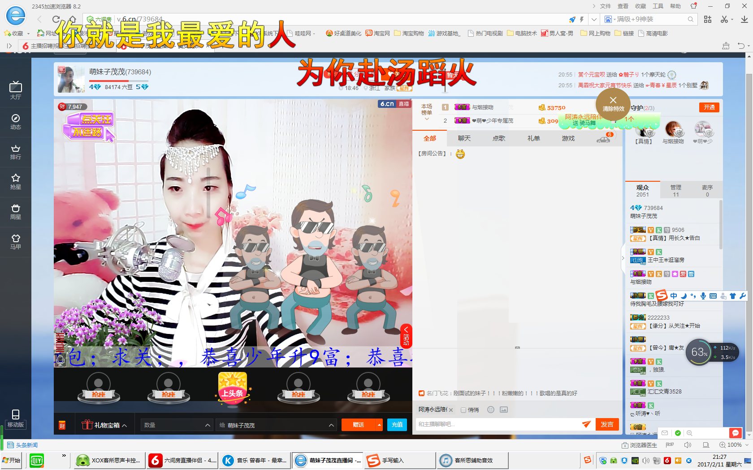Image resolution: width=753 pixels, height=470 pixels.
Task: Click the 赠送 send gift button
Action: (359, 425)
